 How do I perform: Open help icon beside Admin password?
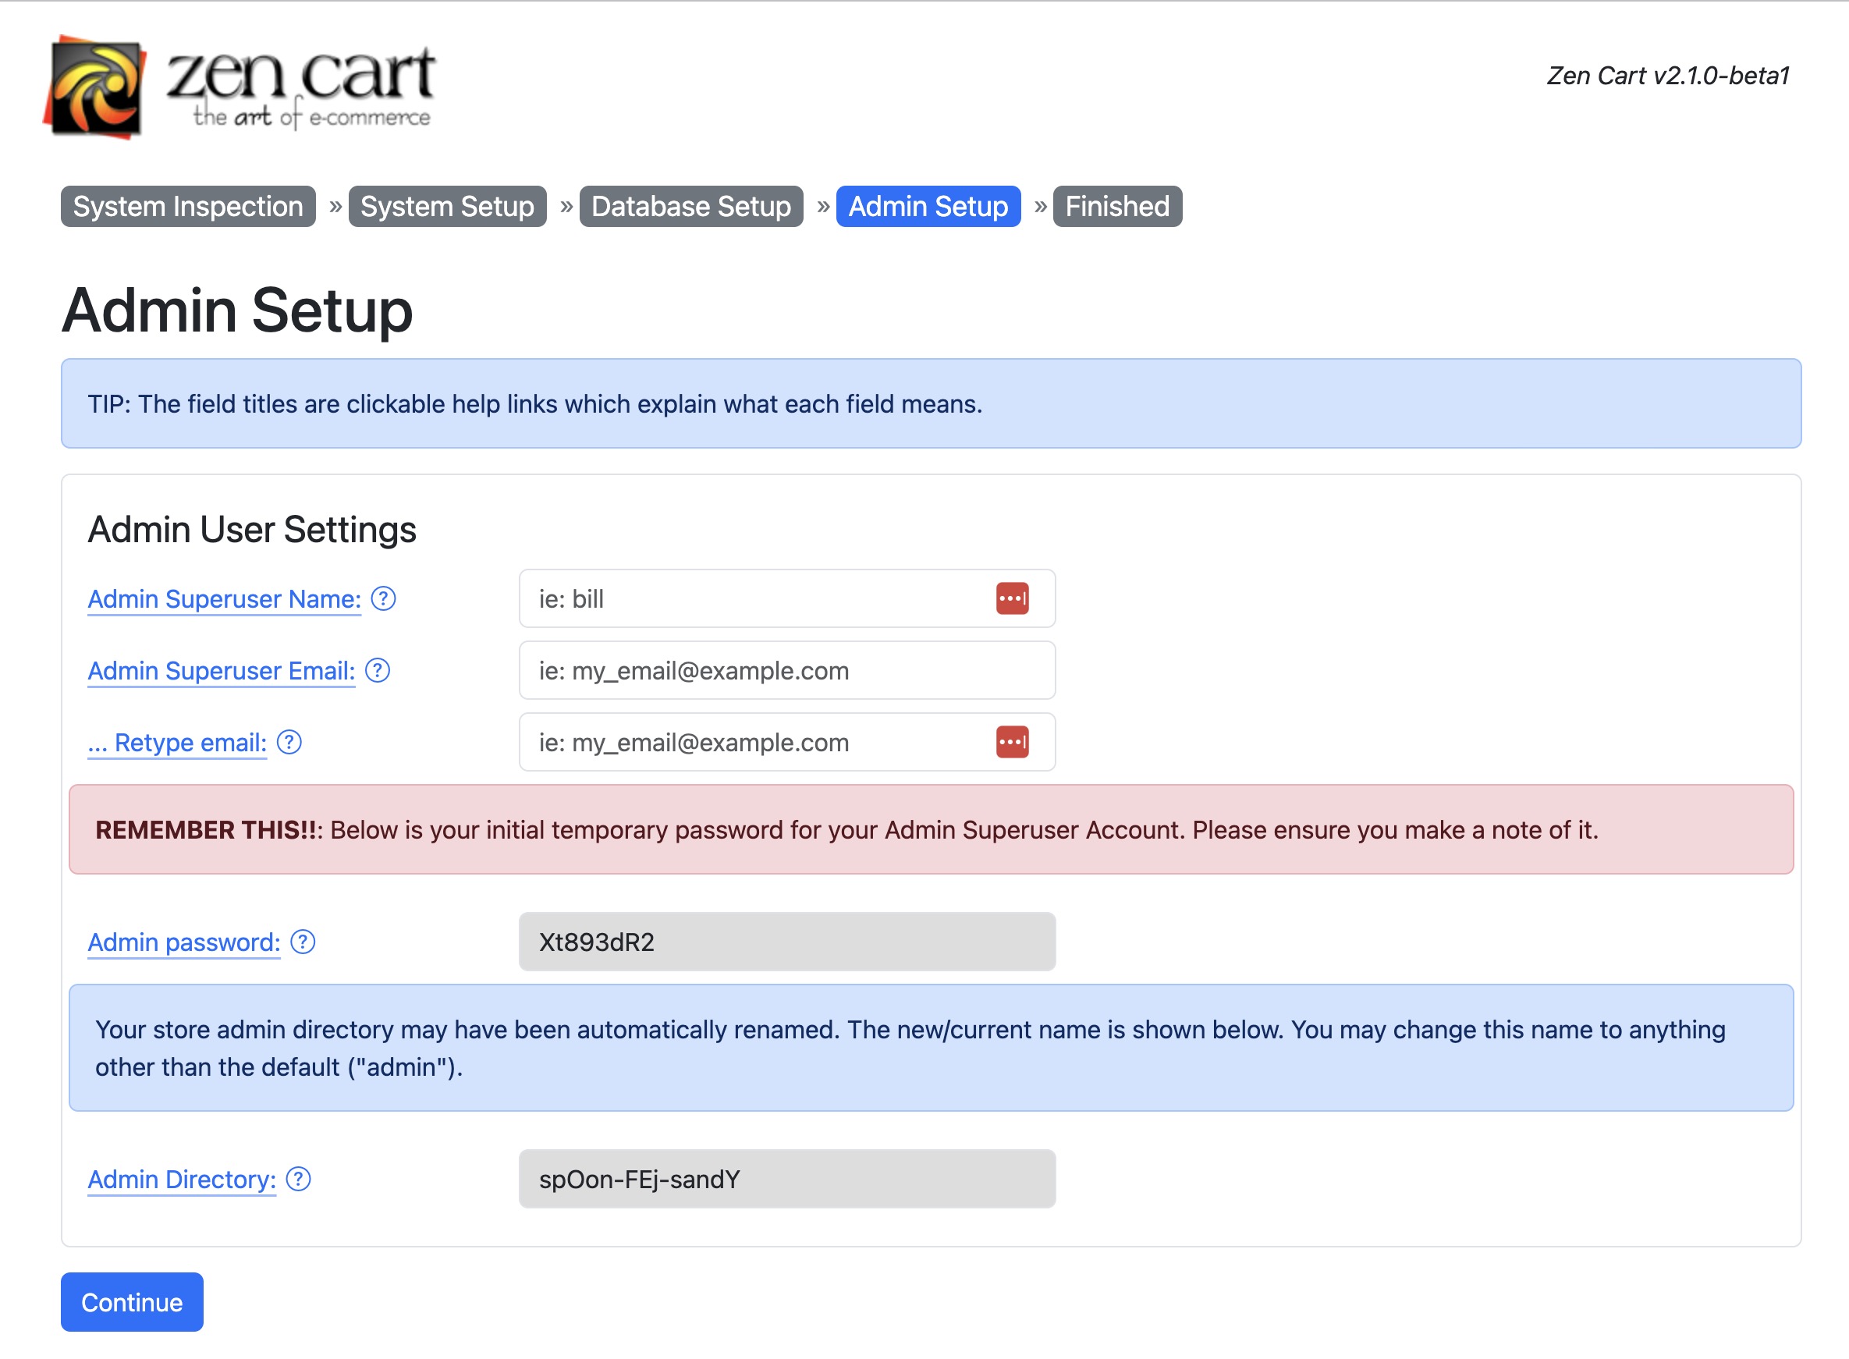tap(303, 942)
